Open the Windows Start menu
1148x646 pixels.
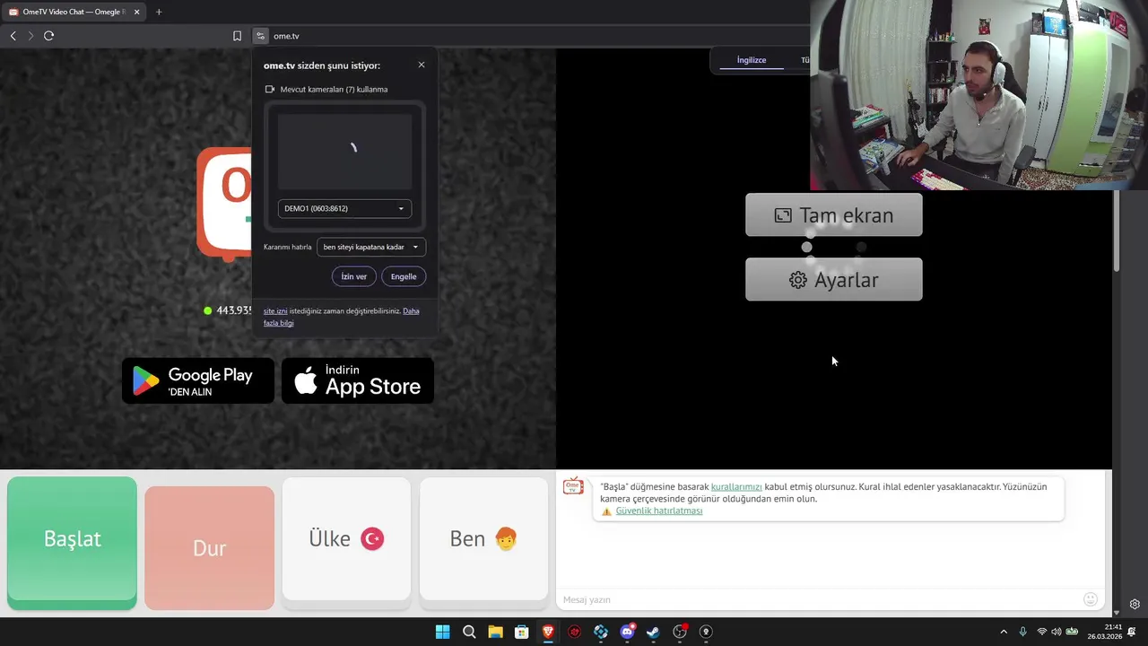click(x=442, y=632)
